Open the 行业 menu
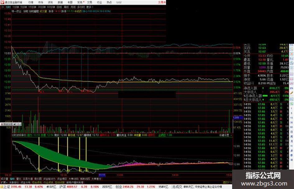Screen dimensions: 294x189 (x=99, y=2)
